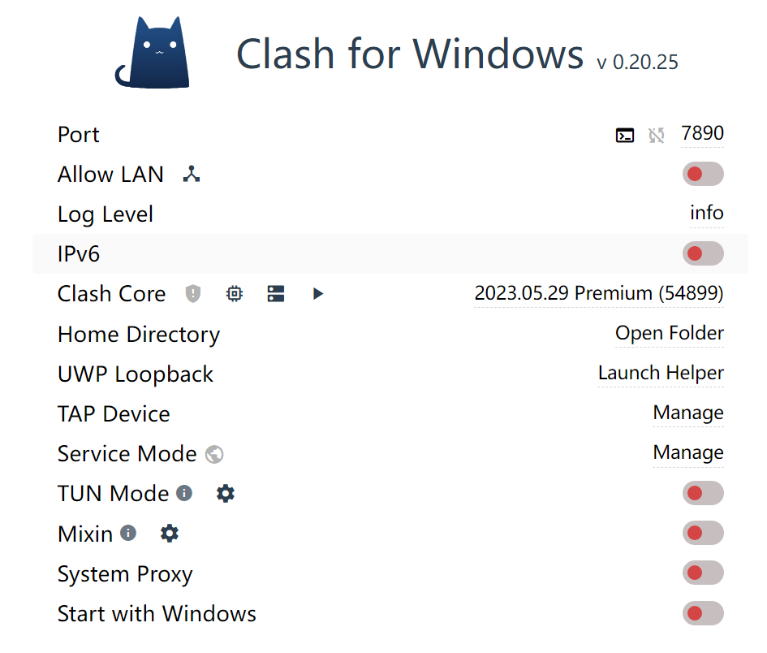Viewport: 767px width, 653px height.
Task: Open TUN Mode gear settings
Action: pos(226,494)
